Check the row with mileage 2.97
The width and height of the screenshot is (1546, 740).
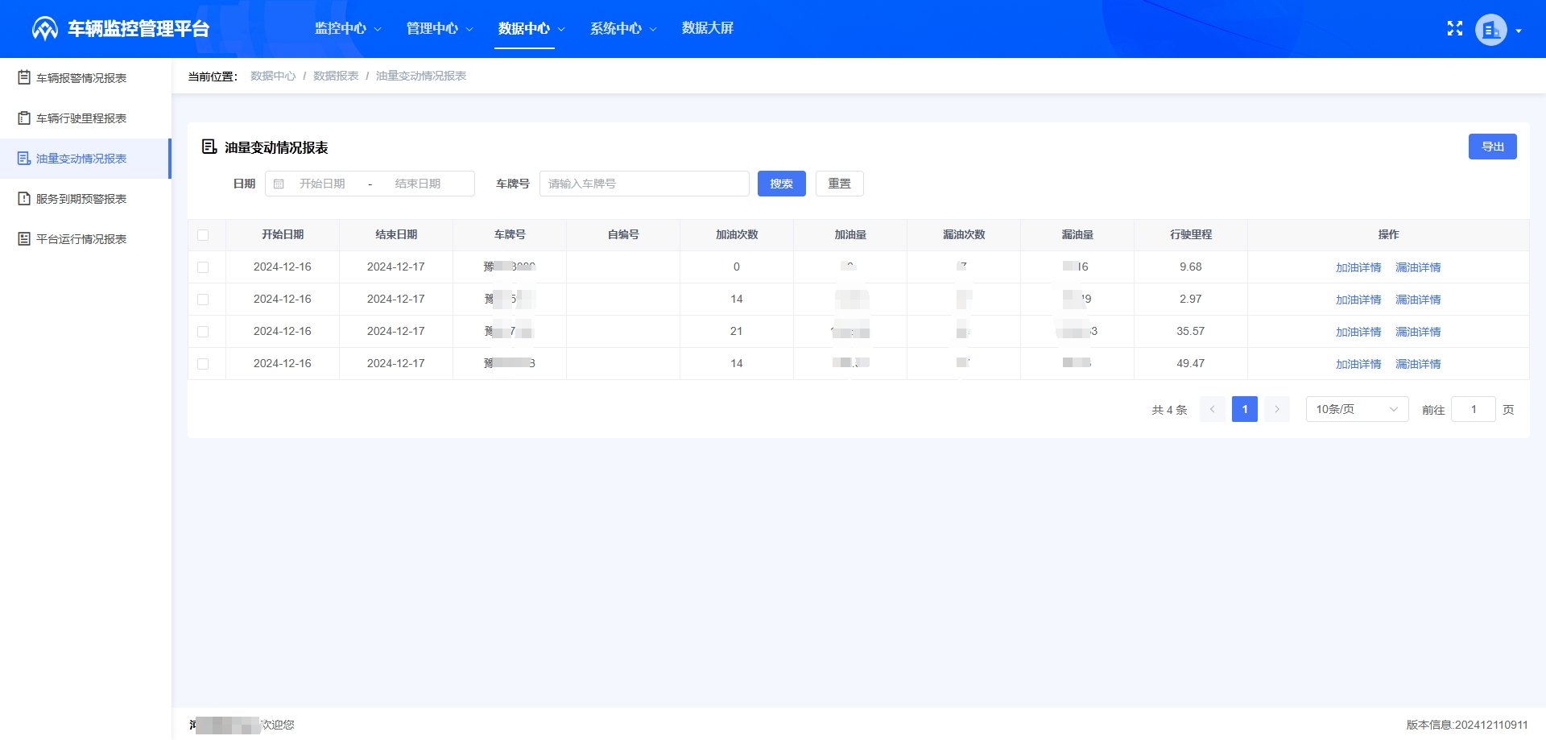(203, 300)
